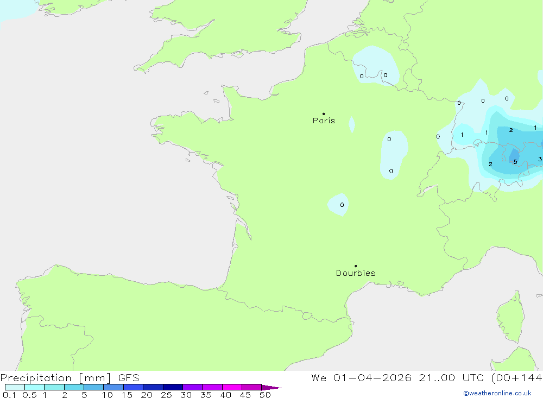Click the small blue patch just east of Paris

(352, 125)
